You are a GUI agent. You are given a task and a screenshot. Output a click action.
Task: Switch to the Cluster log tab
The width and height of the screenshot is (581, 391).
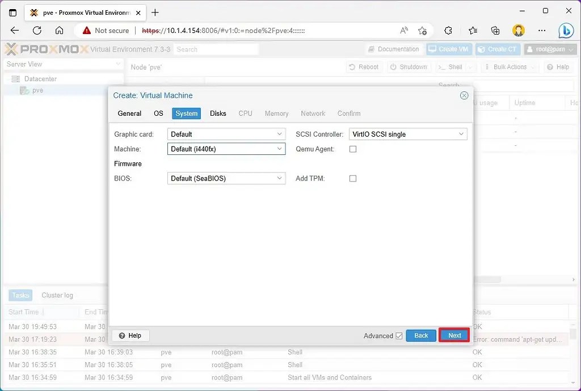(57, 295)
